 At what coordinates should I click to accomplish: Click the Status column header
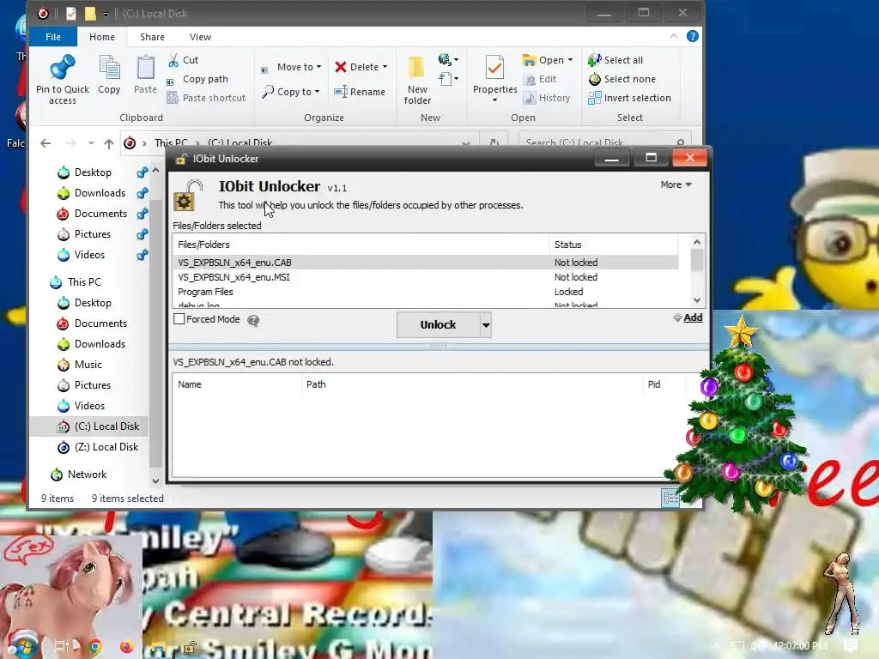(614, 245)
